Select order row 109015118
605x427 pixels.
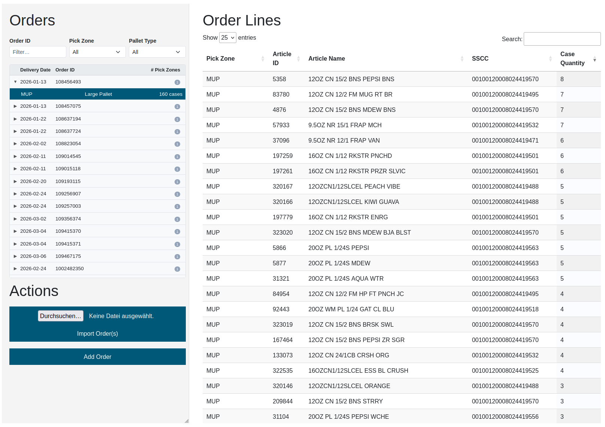tap(97, 169)
